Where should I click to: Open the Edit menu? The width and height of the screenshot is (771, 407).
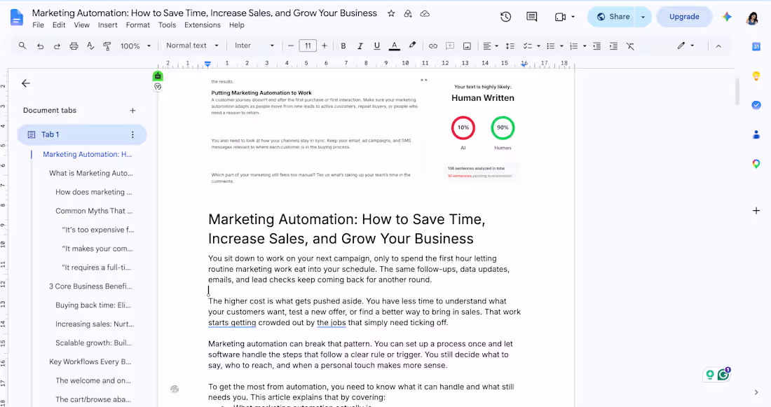(59, 25)
